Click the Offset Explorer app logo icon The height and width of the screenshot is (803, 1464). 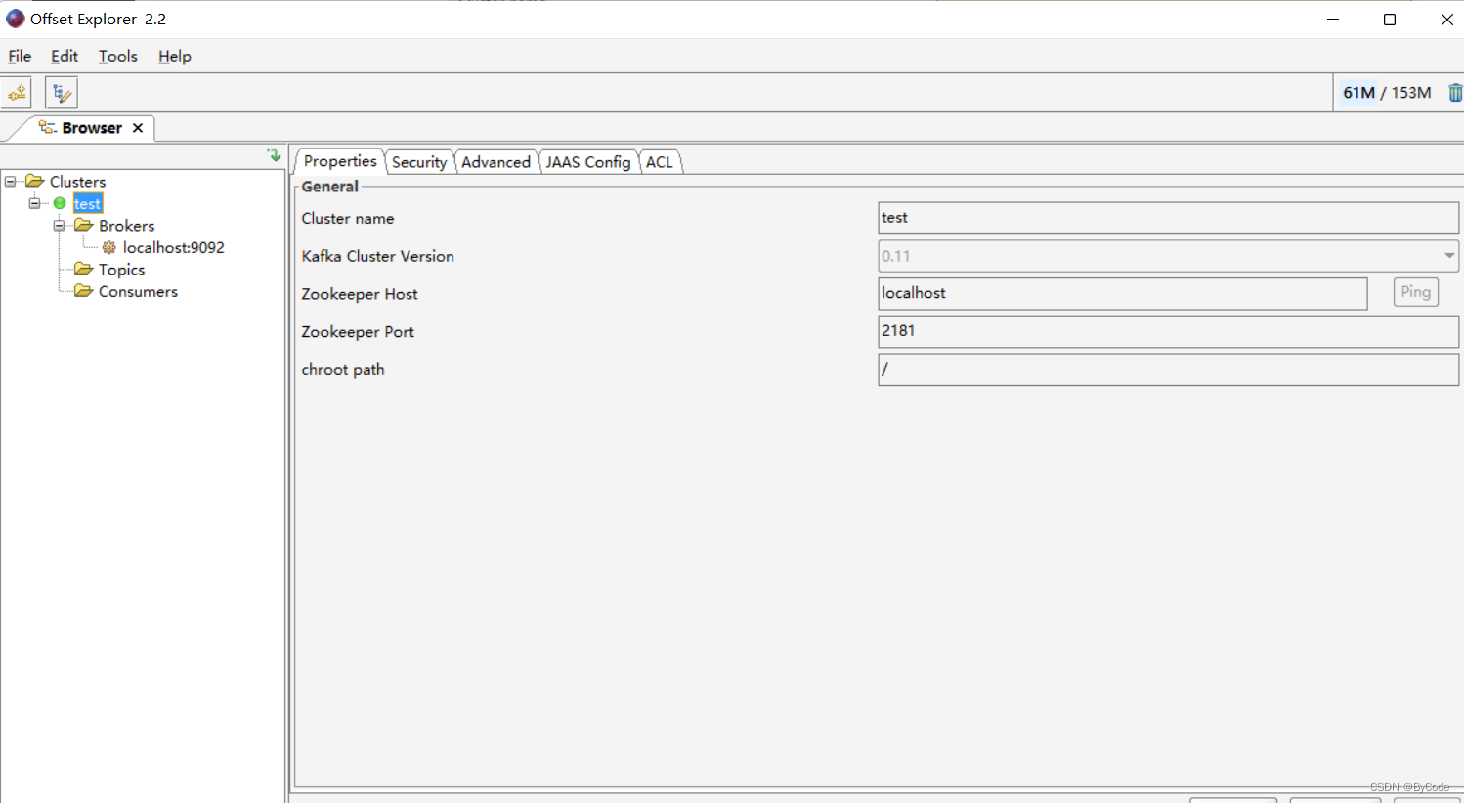tap(15, 19)
